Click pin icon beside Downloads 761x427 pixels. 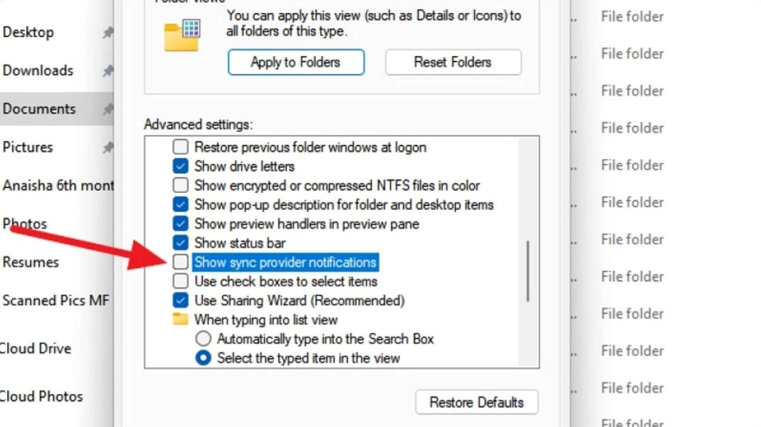pyautogui.click(x=108, y=71)
